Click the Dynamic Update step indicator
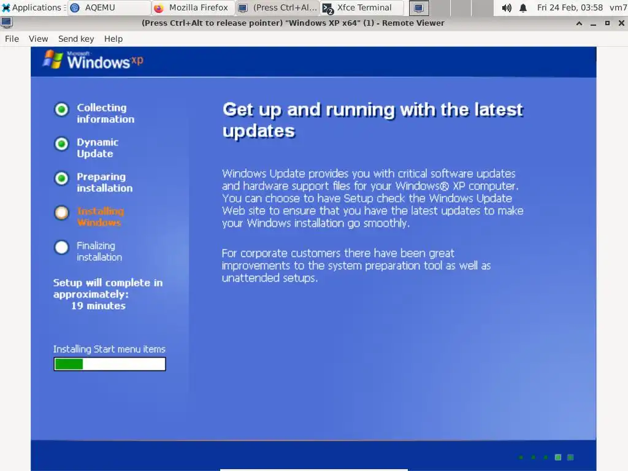 click(x=62, y=144)
